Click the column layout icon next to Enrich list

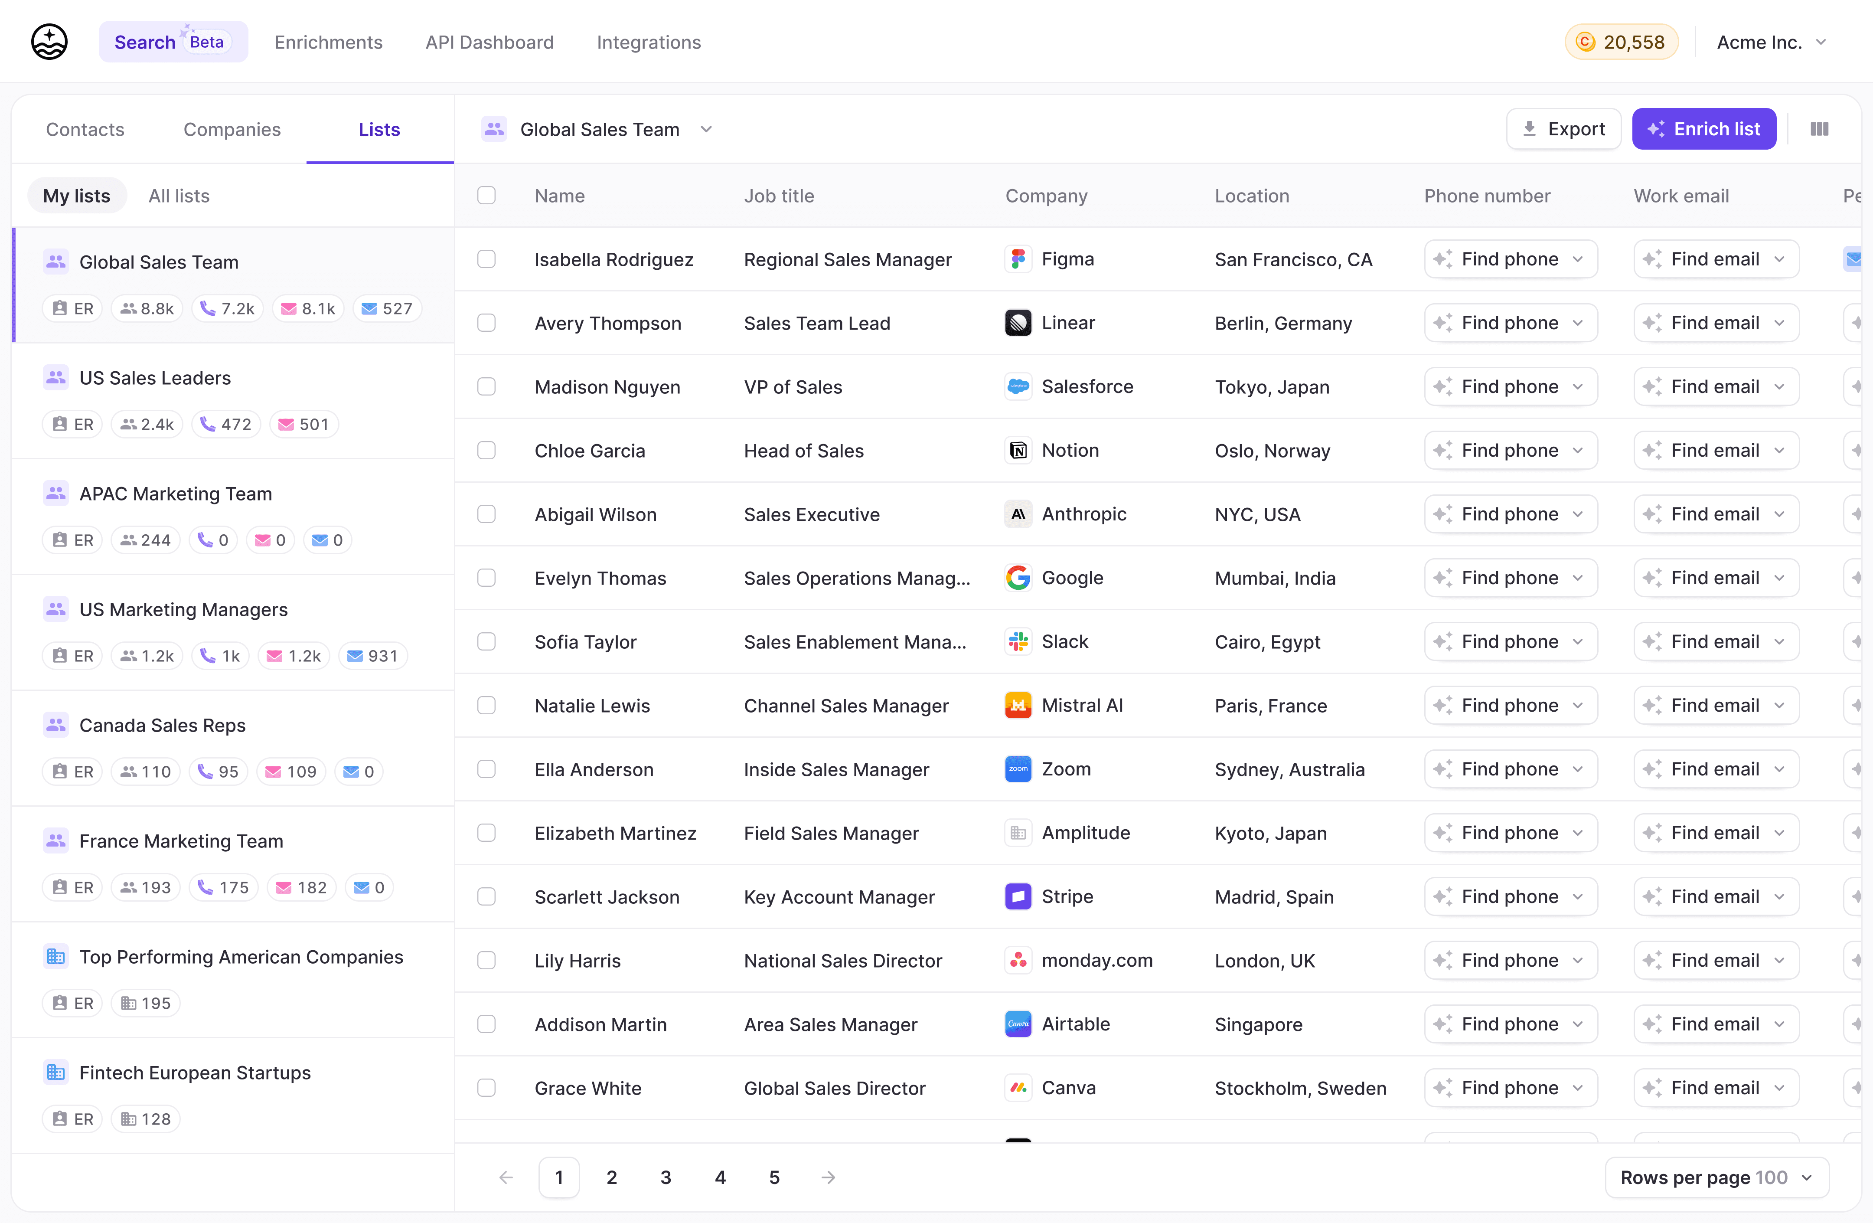click(1819, 129)
